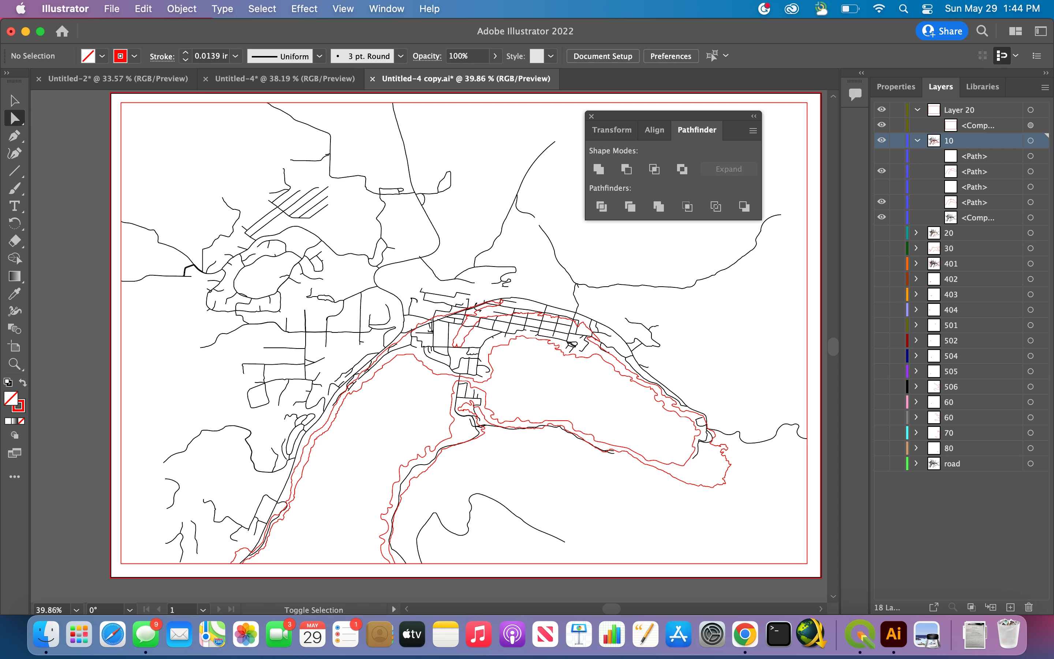Click the Preferences button
Image resolution: width=1054 pixels, height=659 pixels.
click(x=670, y=56)
